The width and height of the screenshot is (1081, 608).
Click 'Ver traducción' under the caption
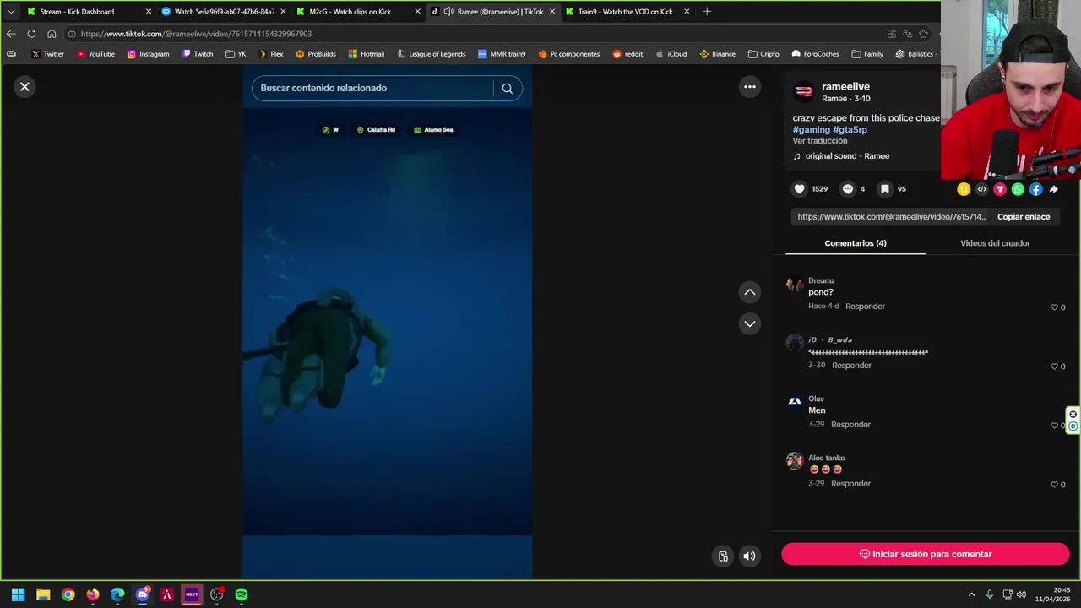820,141
